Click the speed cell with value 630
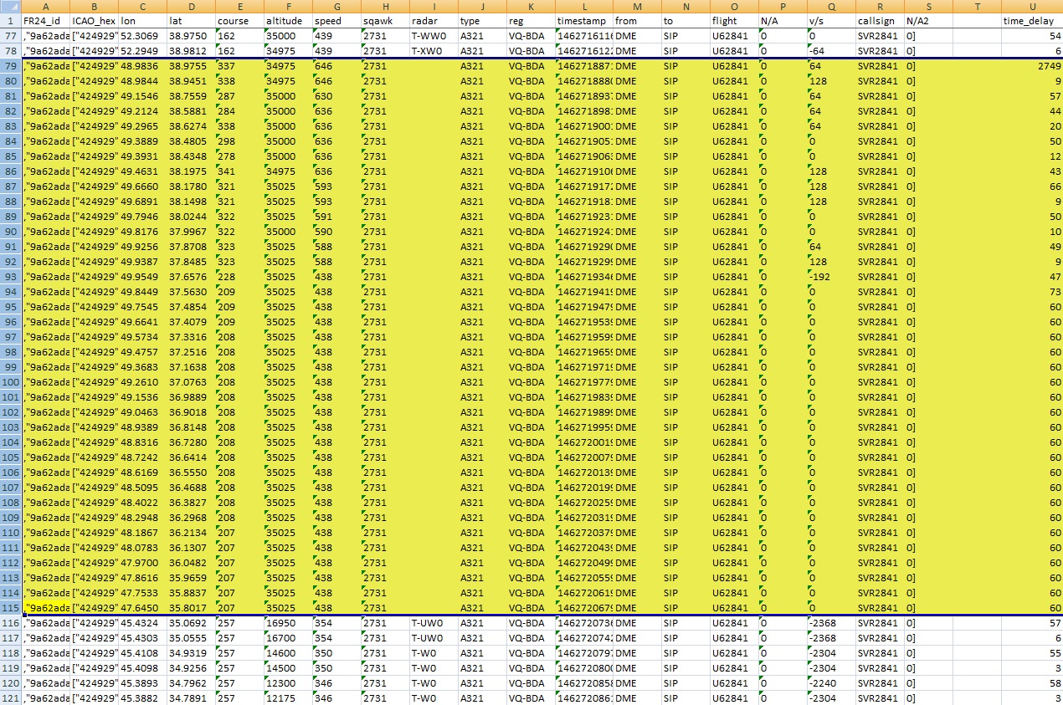1063x705 pixels. coord(336,96)
